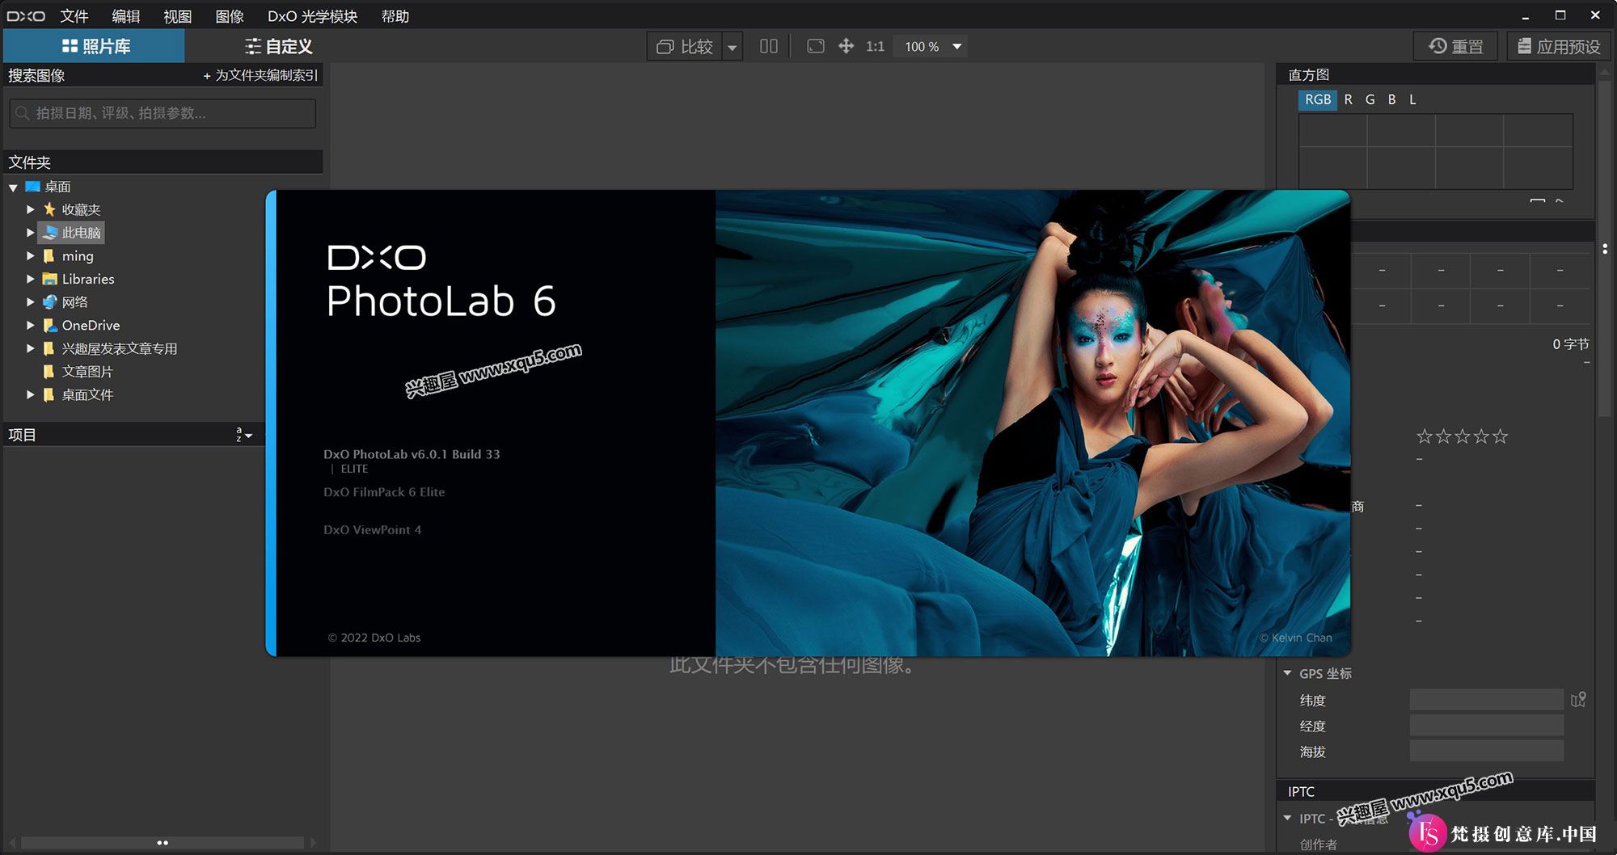Viewport: 1617px width, 855px height.
Task: Expand the ming folder arrow
Action: [x=30, y=255]
